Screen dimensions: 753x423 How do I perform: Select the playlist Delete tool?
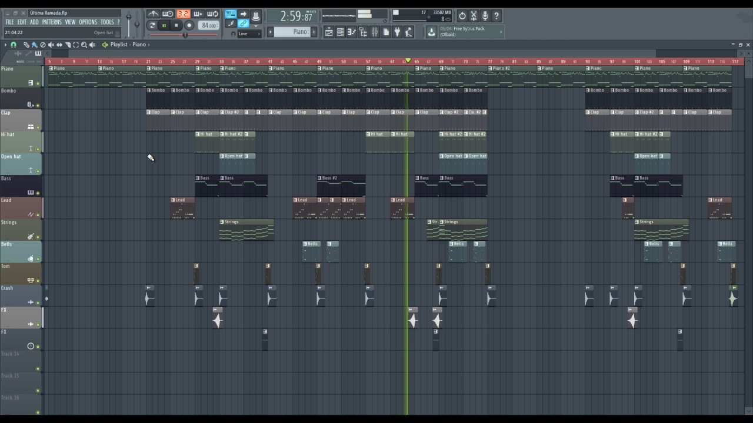click(x=43, y=45)
